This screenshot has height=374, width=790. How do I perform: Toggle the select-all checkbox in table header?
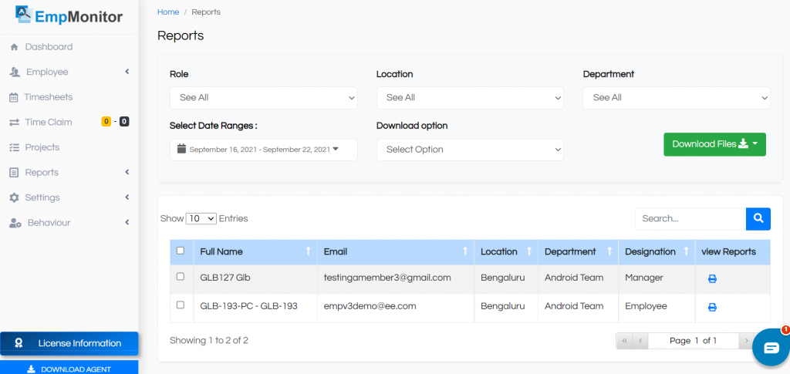coord(181,251)
